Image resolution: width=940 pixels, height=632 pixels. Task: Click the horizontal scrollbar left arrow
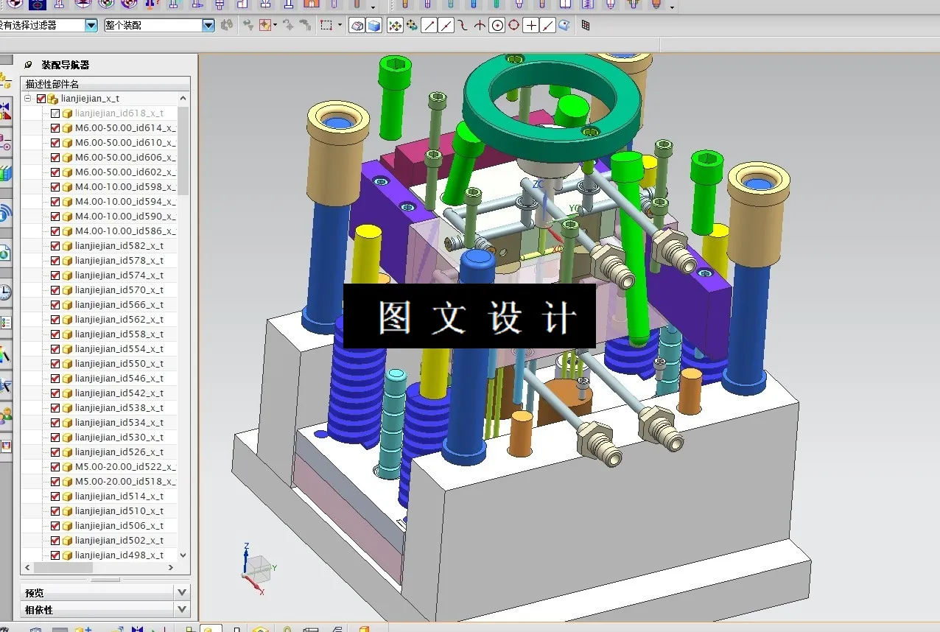27,568
